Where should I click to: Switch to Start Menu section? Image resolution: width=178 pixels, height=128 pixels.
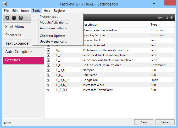point(17,27)
